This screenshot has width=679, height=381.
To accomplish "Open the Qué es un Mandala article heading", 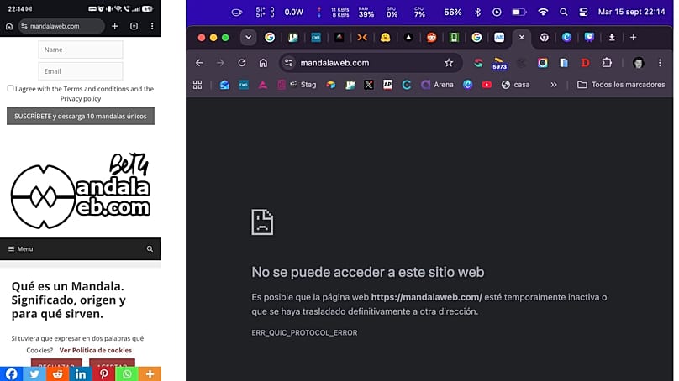I will coord(68,300).
